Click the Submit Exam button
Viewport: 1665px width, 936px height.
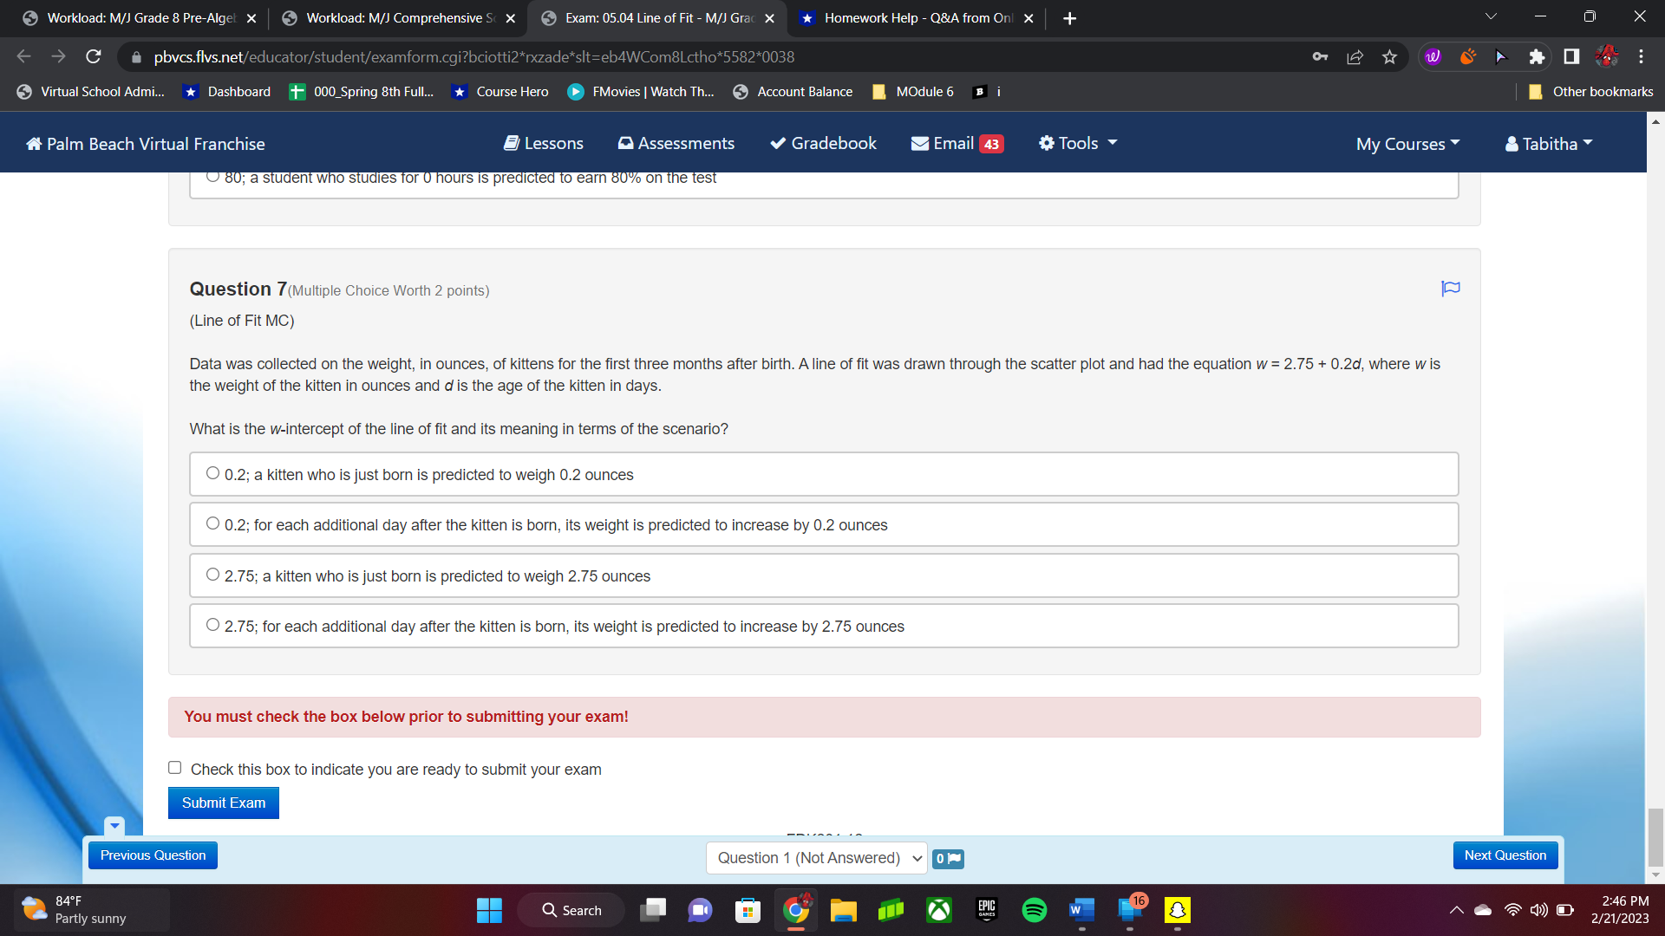pos(223,803)
